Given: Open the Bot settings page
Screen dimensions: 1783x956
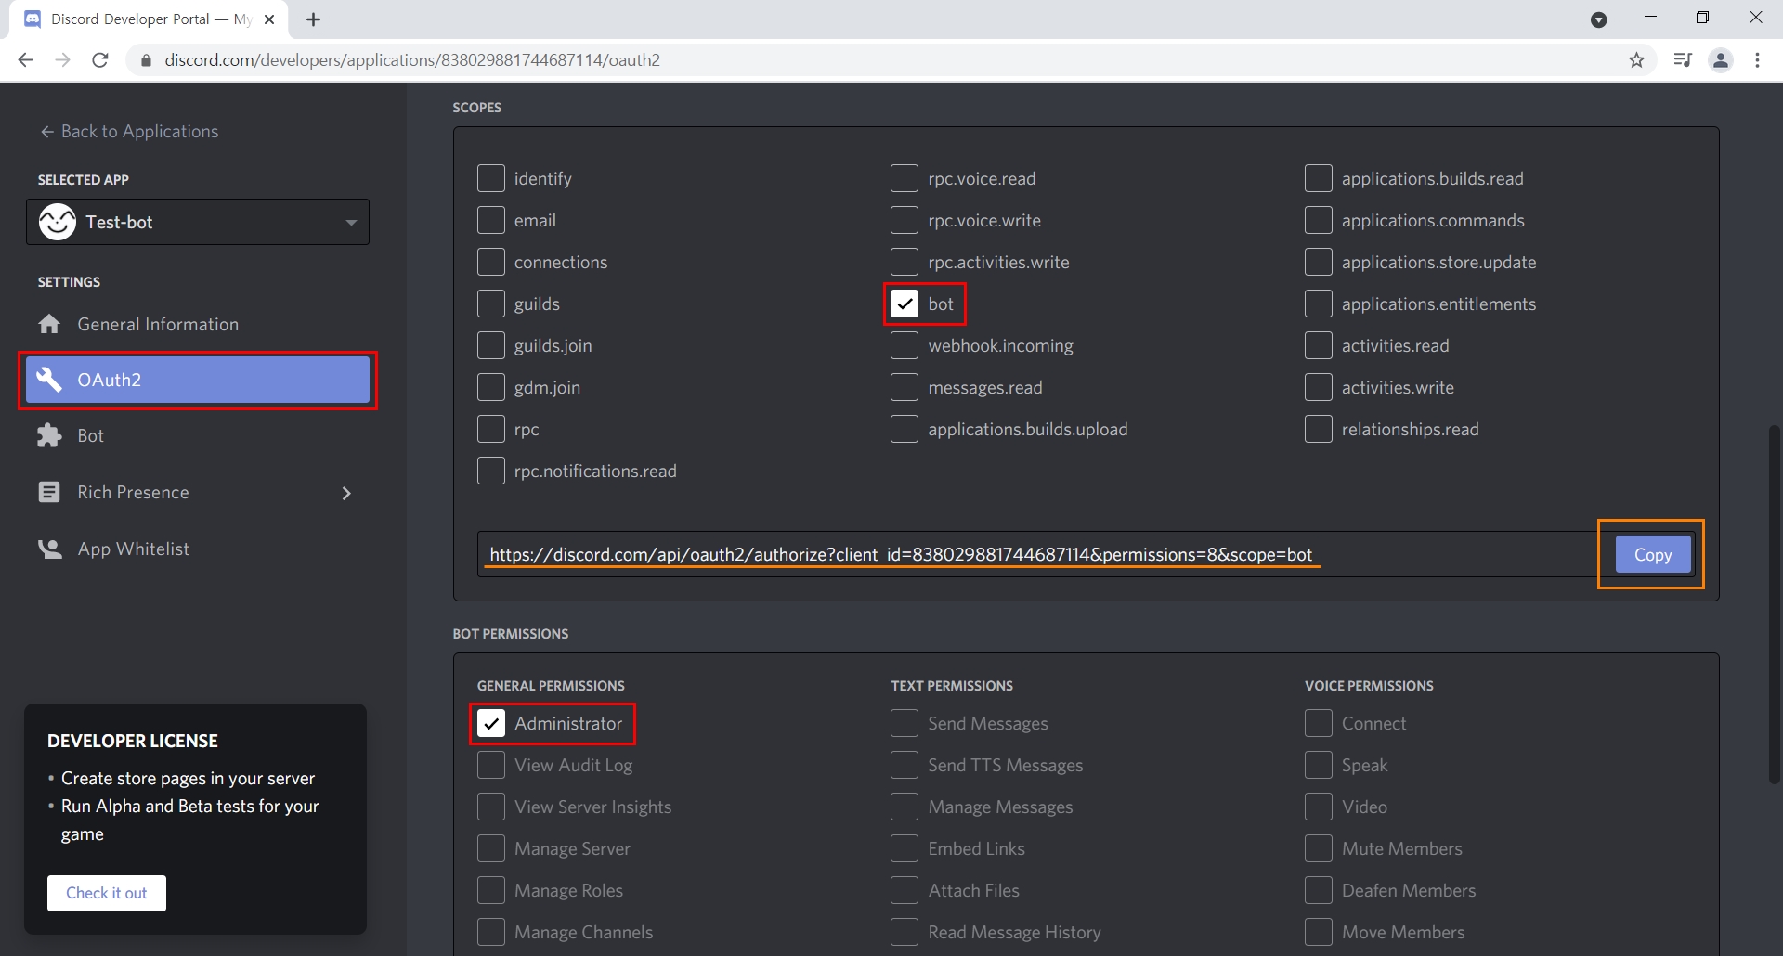Looking at the screenshot, I should point(198,436).
